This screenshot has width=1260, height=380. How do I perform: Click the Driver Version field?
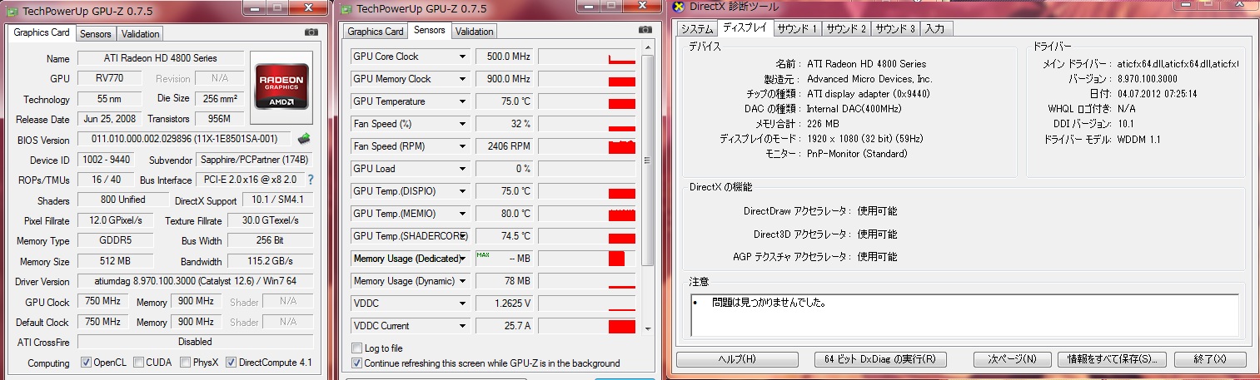pos(196,281)
